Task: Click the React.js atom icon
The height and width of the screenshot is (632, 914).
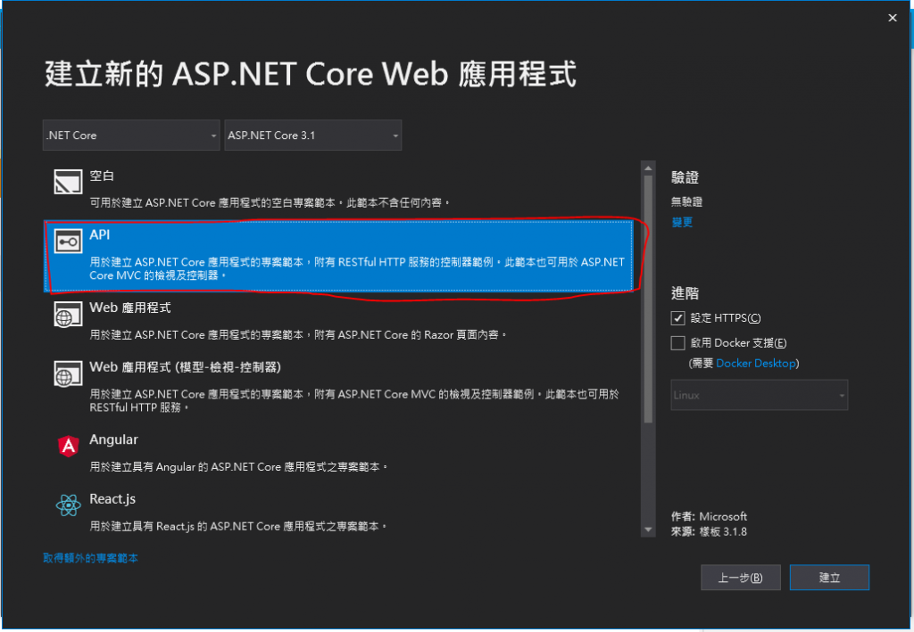Action: pyautogui.click(x=68, y=505)
